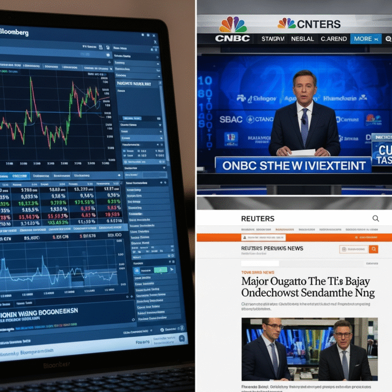The image size is (392, 392).
Task: Click the Reuters search magnifier icon
Action: tap(376, 219)
